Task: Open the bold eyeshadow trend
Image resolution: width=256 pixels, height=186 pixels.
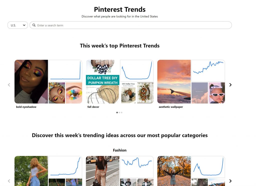Action: [x=26, y=107]
